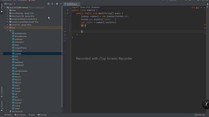Image resolution: width=209 pixels, height=117 pixels.
Task: Open the 2: Structure side tool tab
Action: 2,92
